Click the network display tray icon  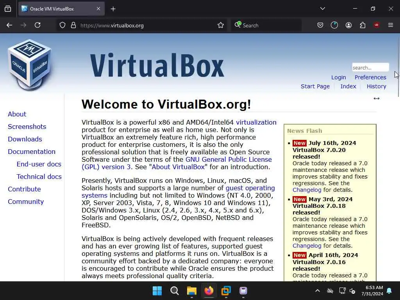(x=342, y=291)
